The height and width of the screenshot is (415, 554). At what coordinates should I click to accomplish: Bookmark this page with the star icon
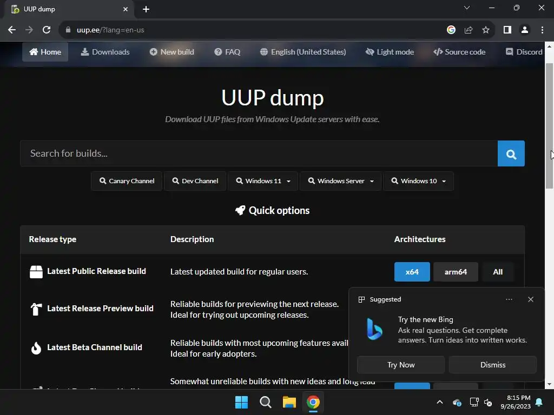486,30
